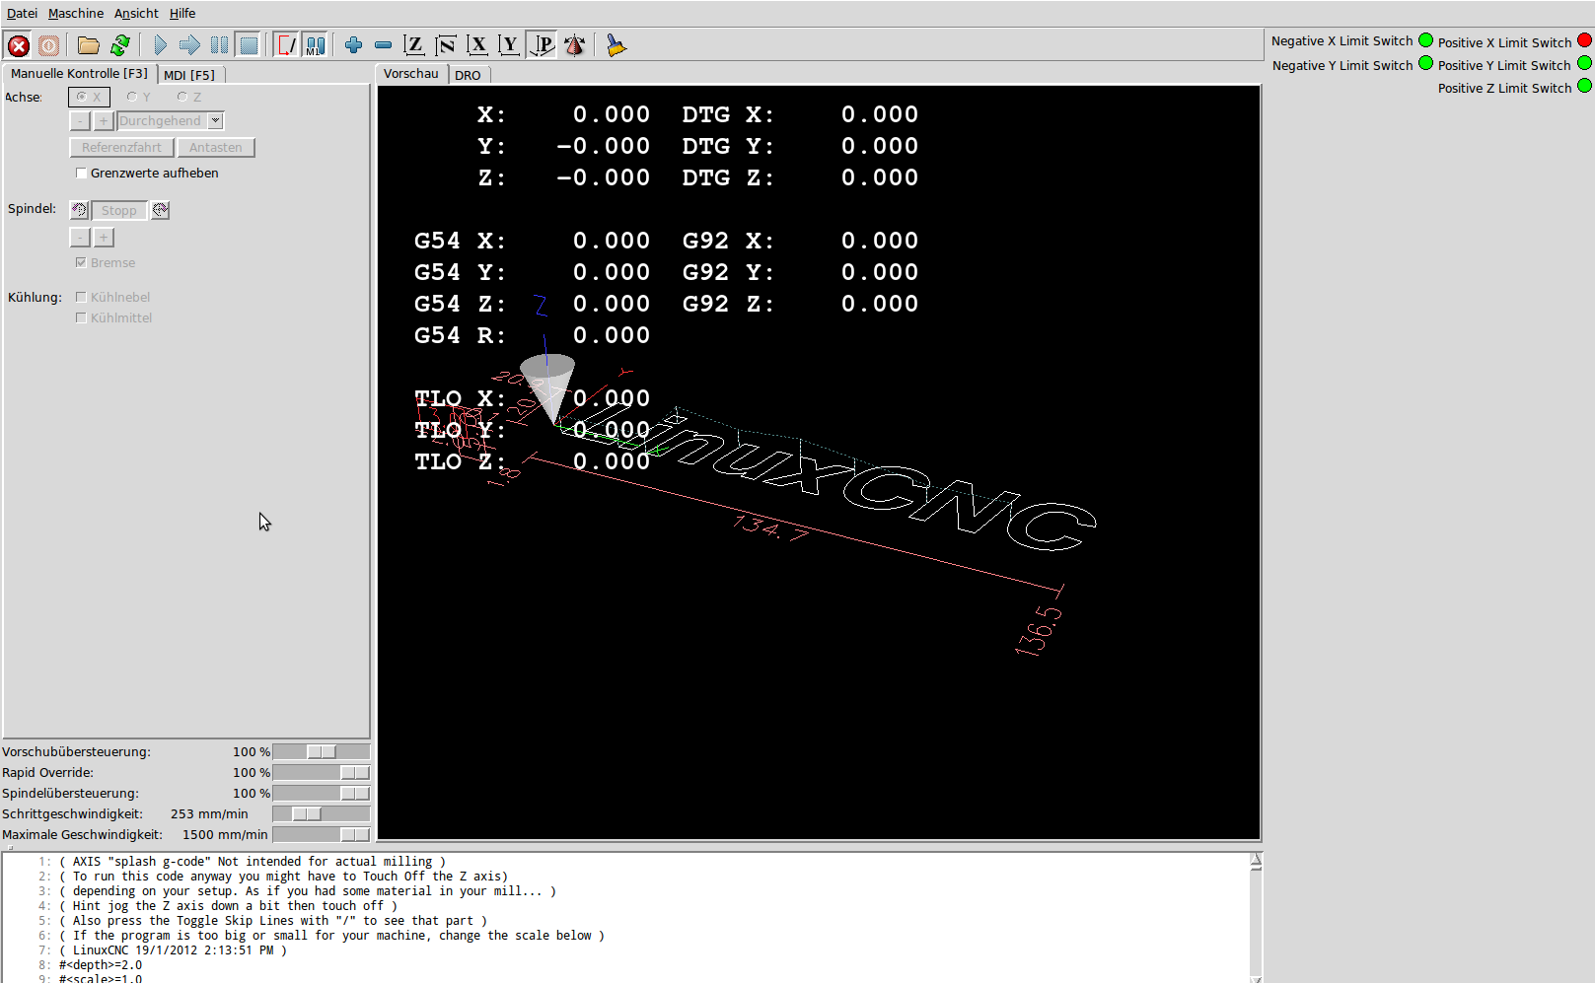Click the Antasten button
1596x984 pixels.
(216, 147)
